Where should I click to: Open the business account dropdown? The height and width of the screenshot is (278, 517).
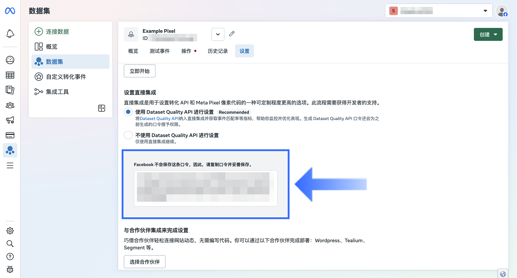pos(439,11)
